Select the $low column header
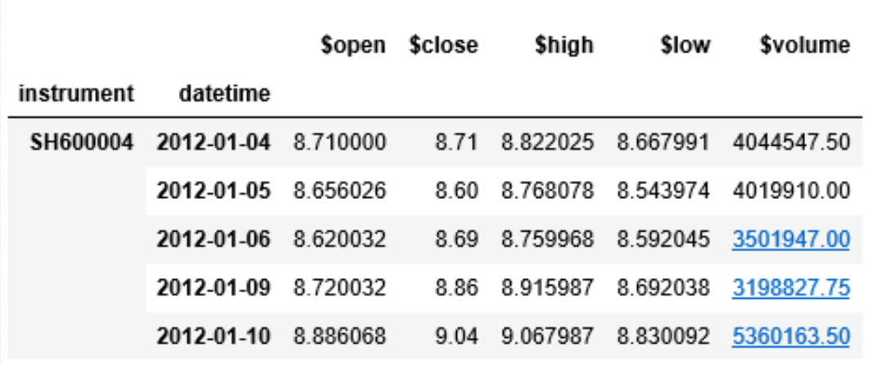The image size is (878, 365). (x=685, y=45)
